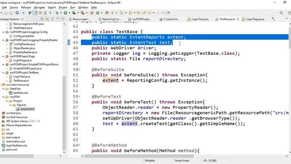Open the Refactor menu
This screenshot has height=164, width=291.
(x=26, y=7)
